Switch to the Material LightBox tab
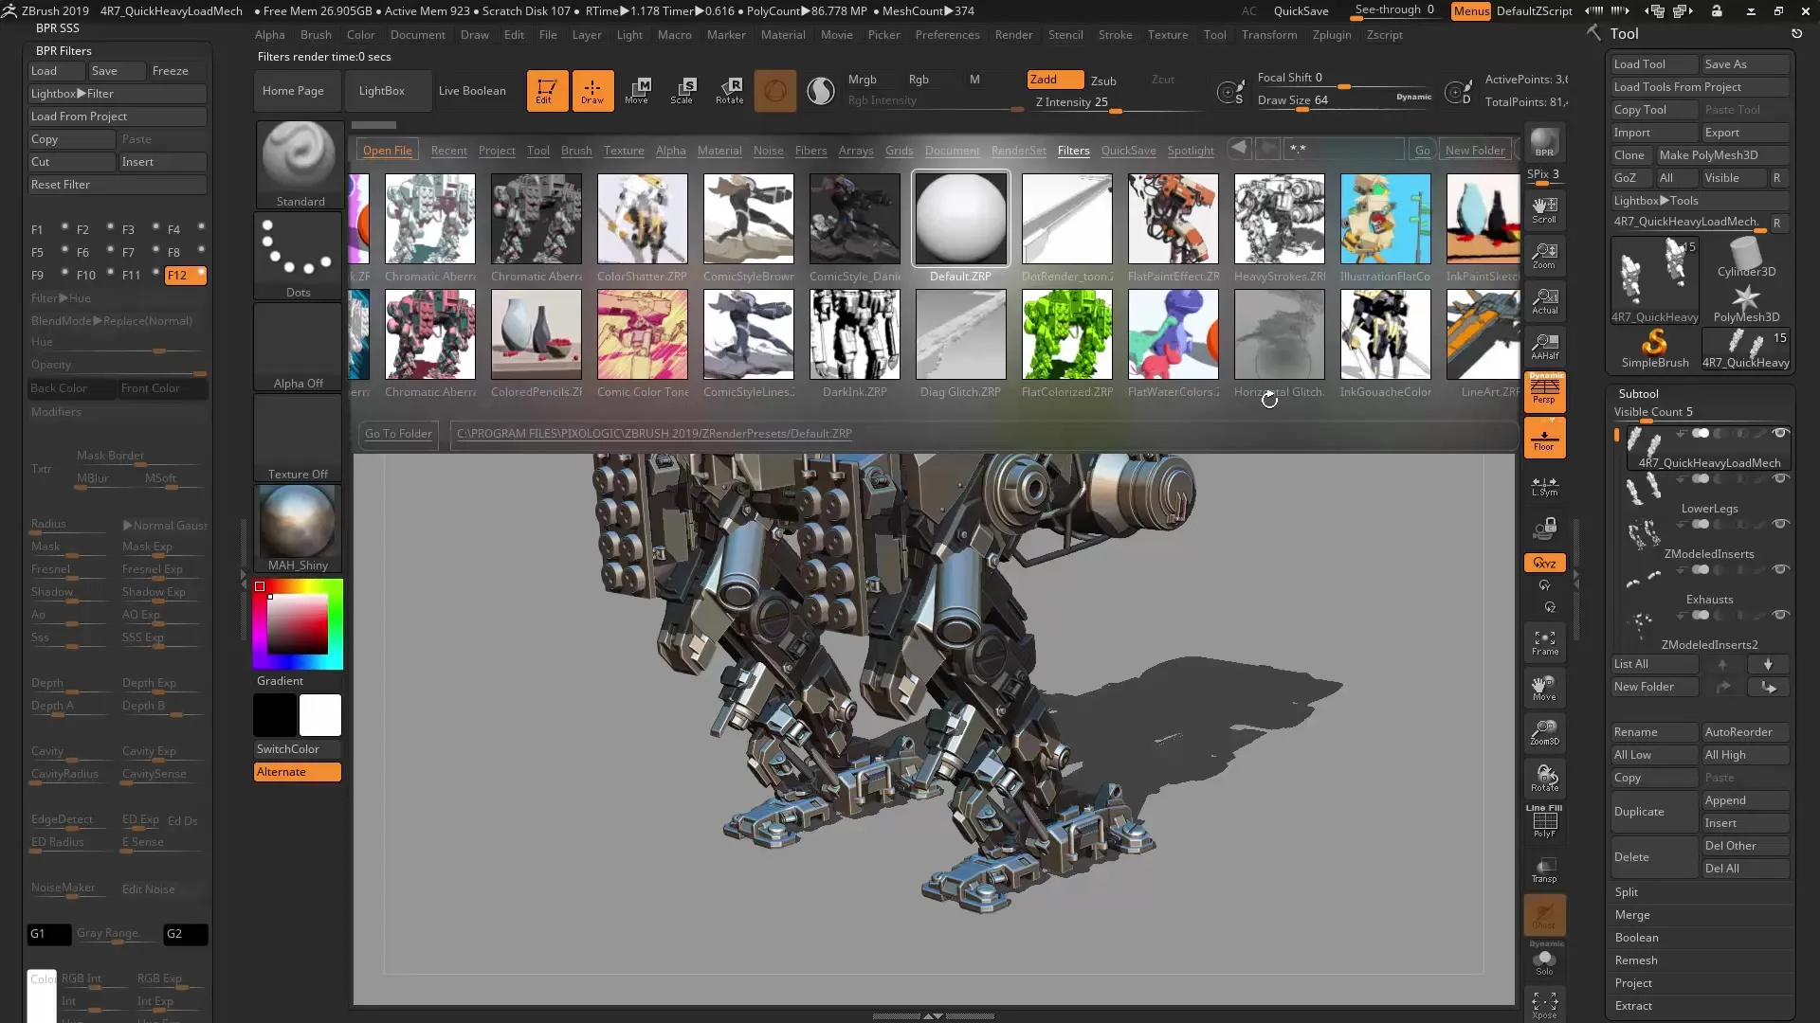This screenshot has height=1023, width=1820. [719, 151]
